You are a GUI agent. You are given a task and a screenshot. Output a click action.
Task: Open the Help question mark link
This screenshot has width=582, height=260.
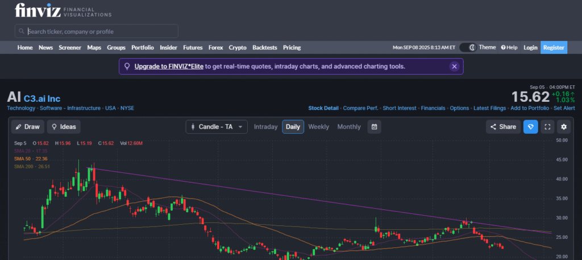[509, 48]
